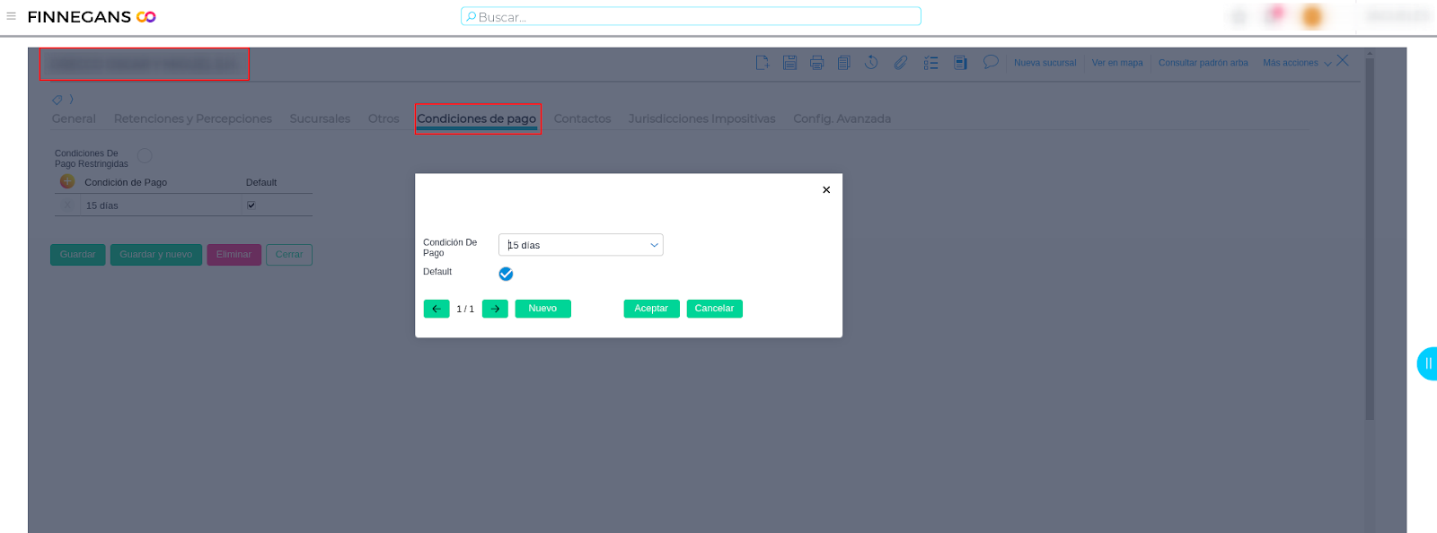Click the printer icon in toolbar

pyautogui.click(x=816, y=63)
